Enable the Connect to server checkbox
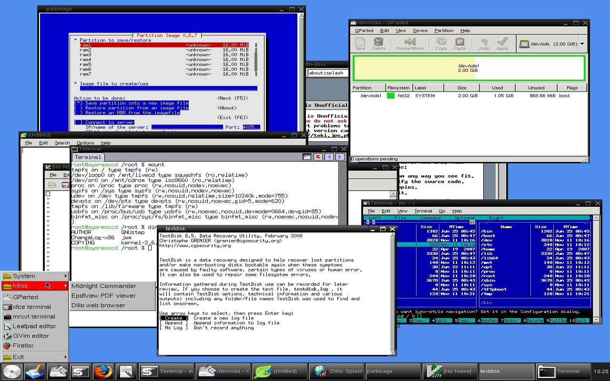This screenshot has width=610, height=381. point(78,122)
